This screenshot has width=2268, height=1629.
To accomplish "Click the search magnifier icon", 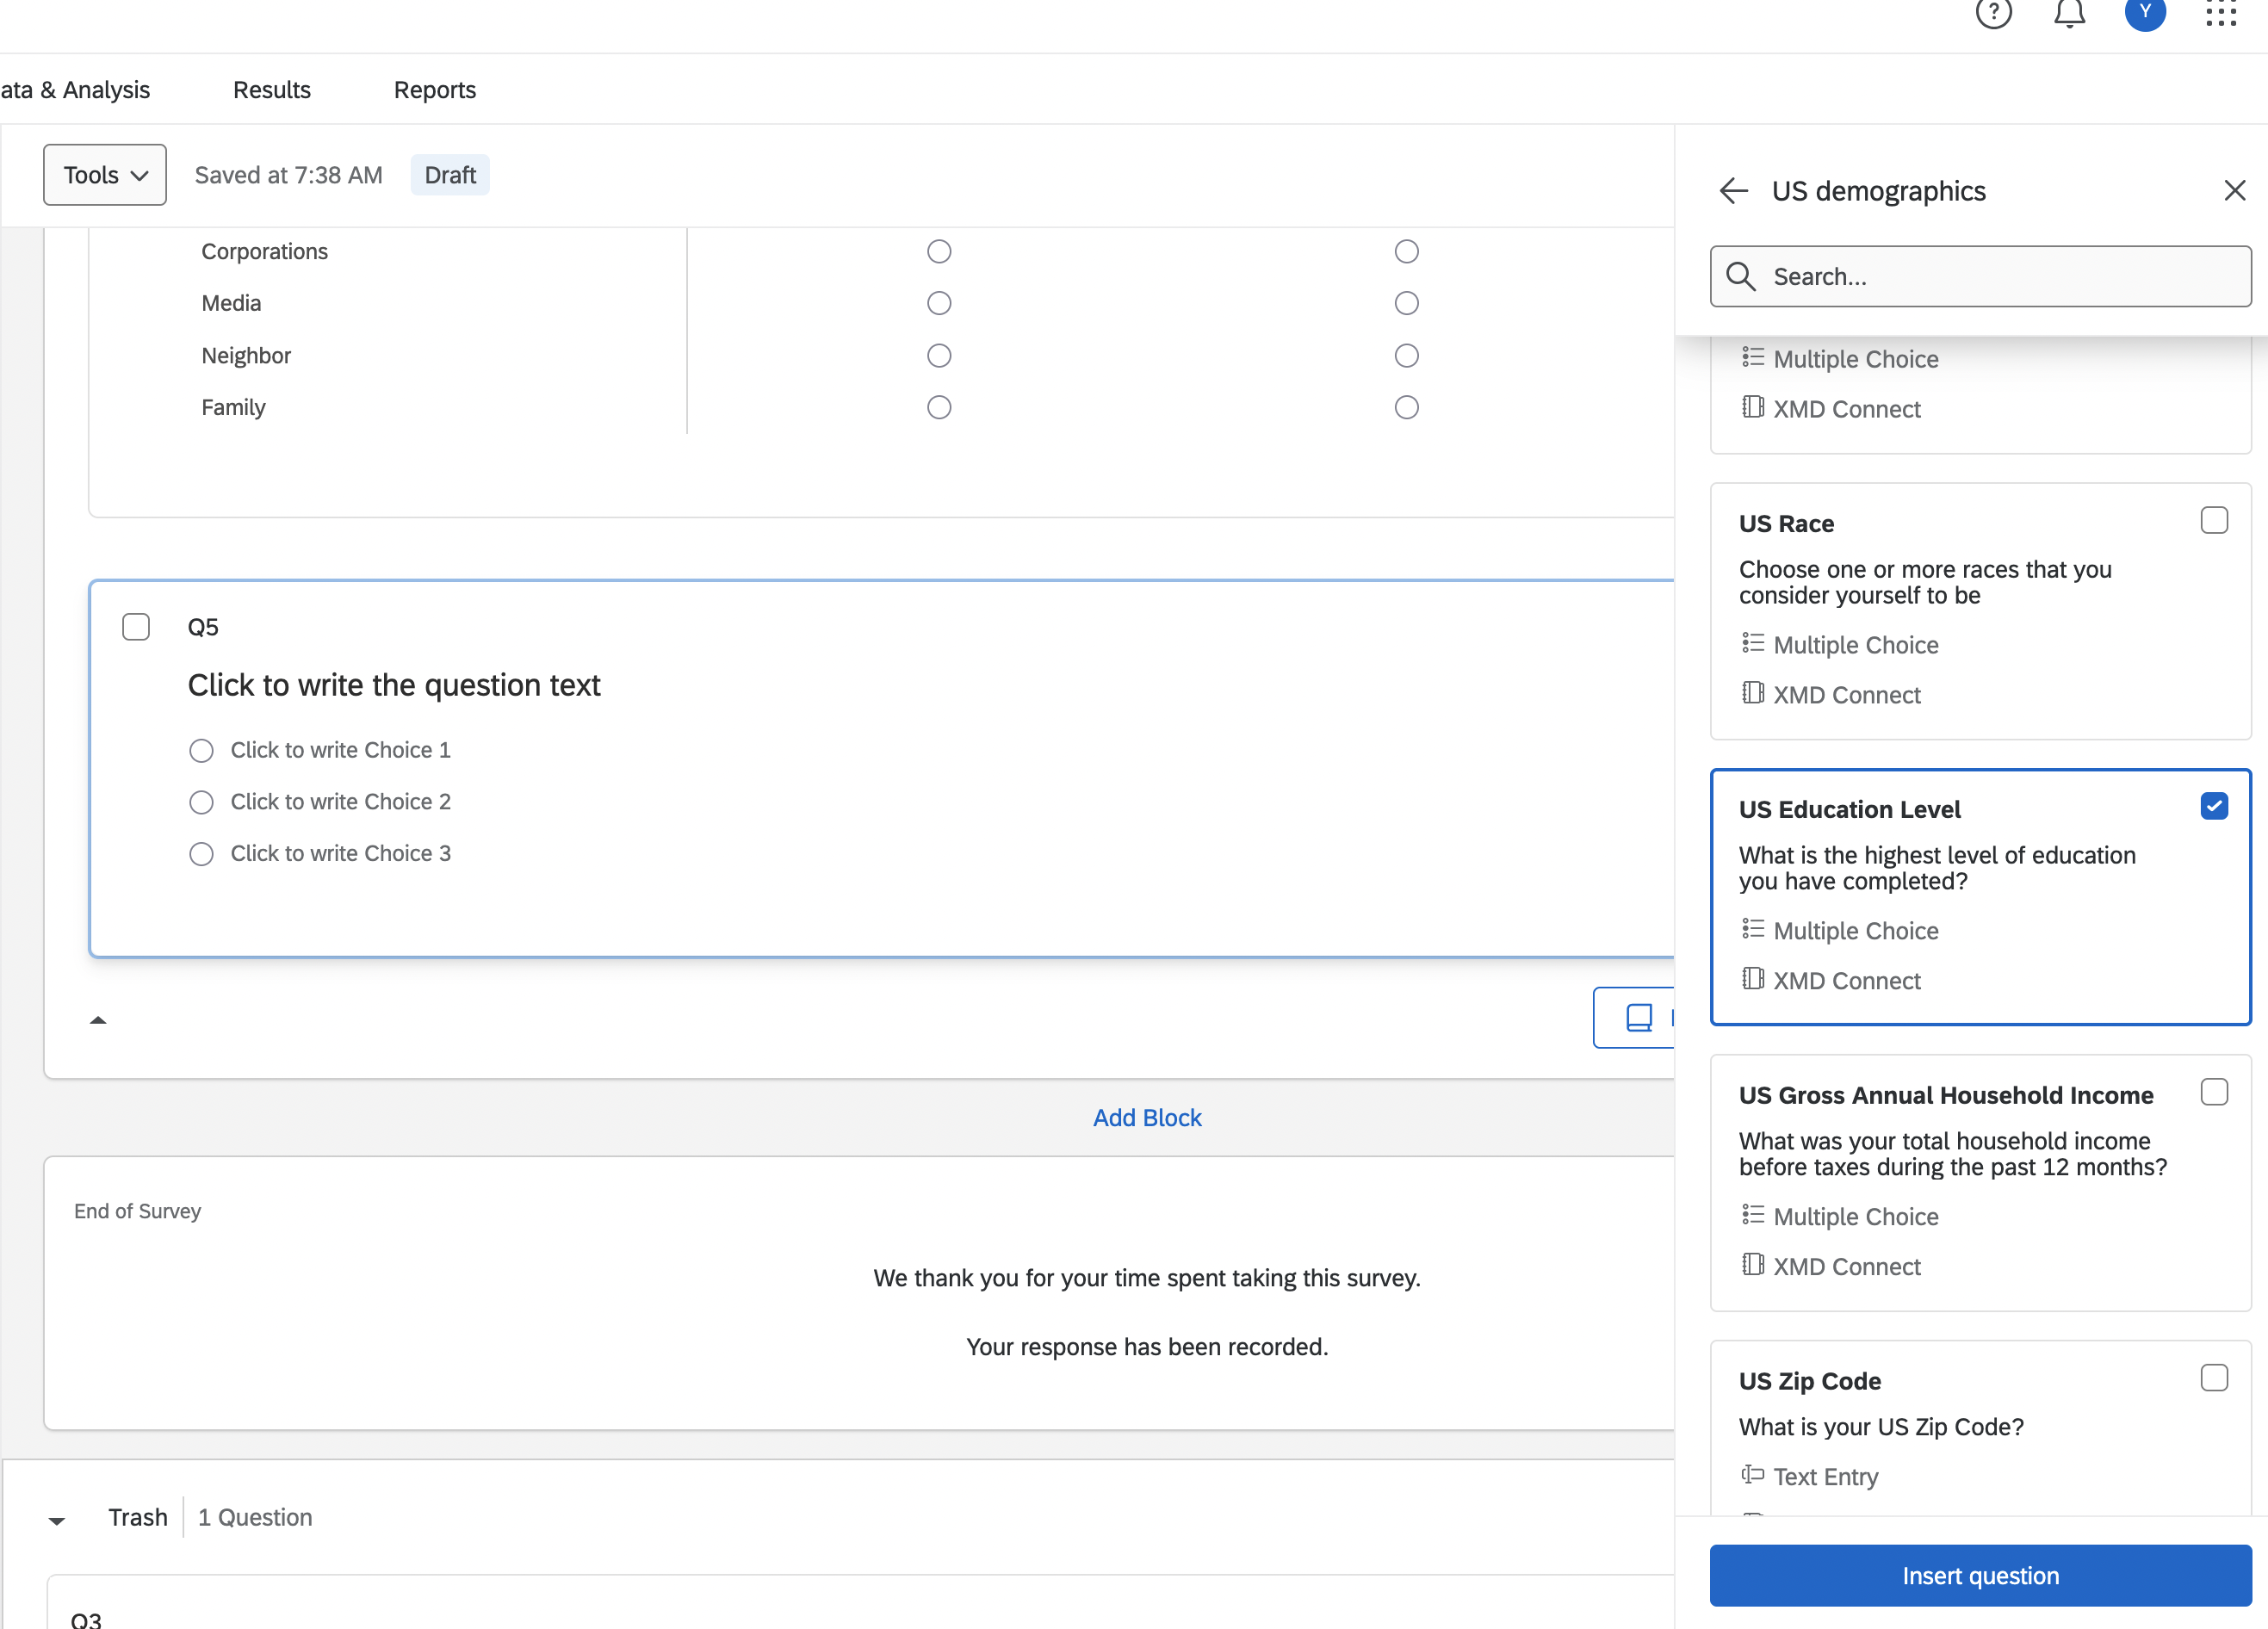I will [x=1741, y=277].
